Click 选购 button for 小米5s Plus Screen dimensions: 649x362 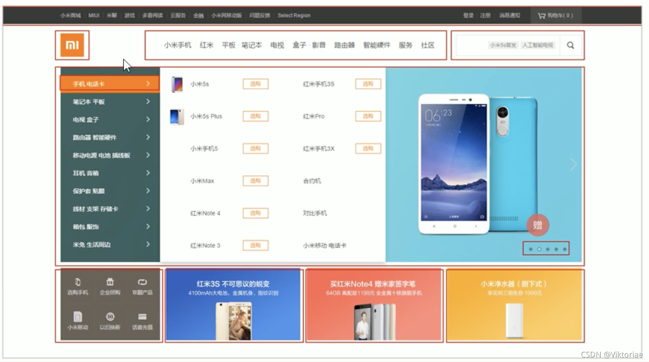point(256,116)
